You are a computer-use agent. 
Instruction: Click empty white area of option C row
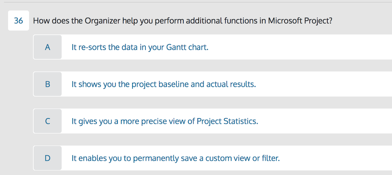point(325,122)
